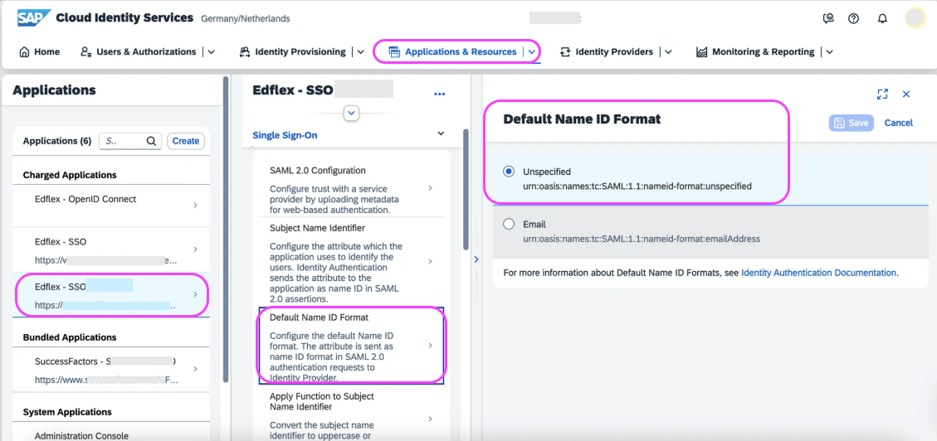Click the Single Sign-On tab
The height and width of the screenshot is (441, 937).
point(285,135)
